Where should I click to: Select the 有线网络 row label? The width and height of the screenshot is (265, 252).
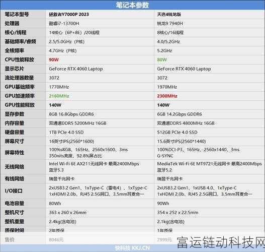[x=15, y=179]
